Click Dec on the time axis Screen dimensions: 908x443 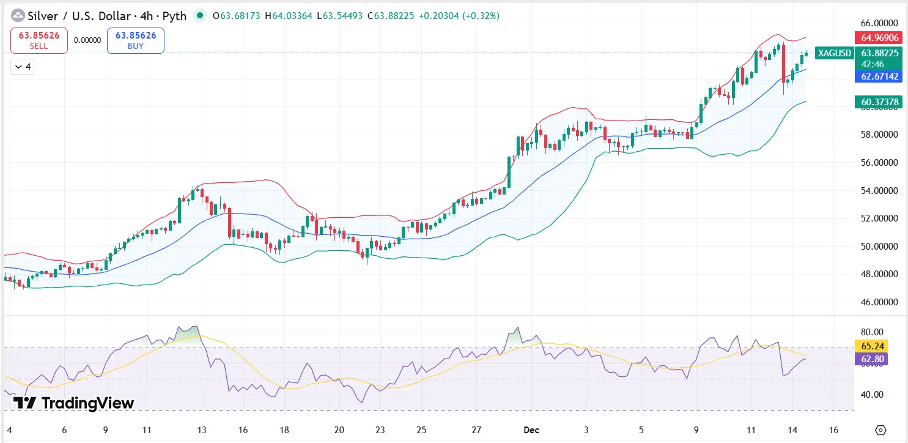click(531, 430)
